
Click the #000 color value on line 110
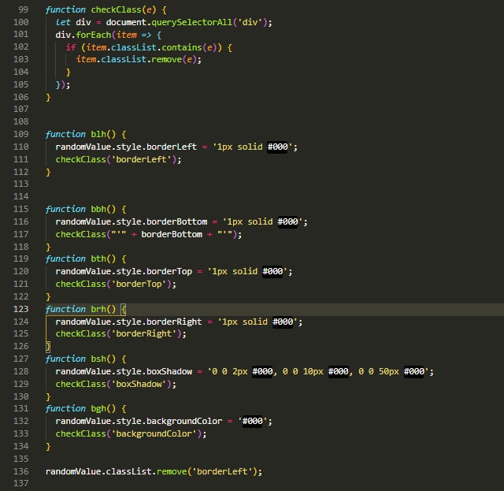277,147
